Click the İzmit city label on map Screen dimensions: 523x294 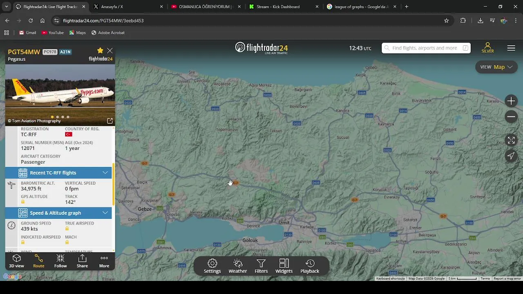pyautogui.click(x=284, y=223)
